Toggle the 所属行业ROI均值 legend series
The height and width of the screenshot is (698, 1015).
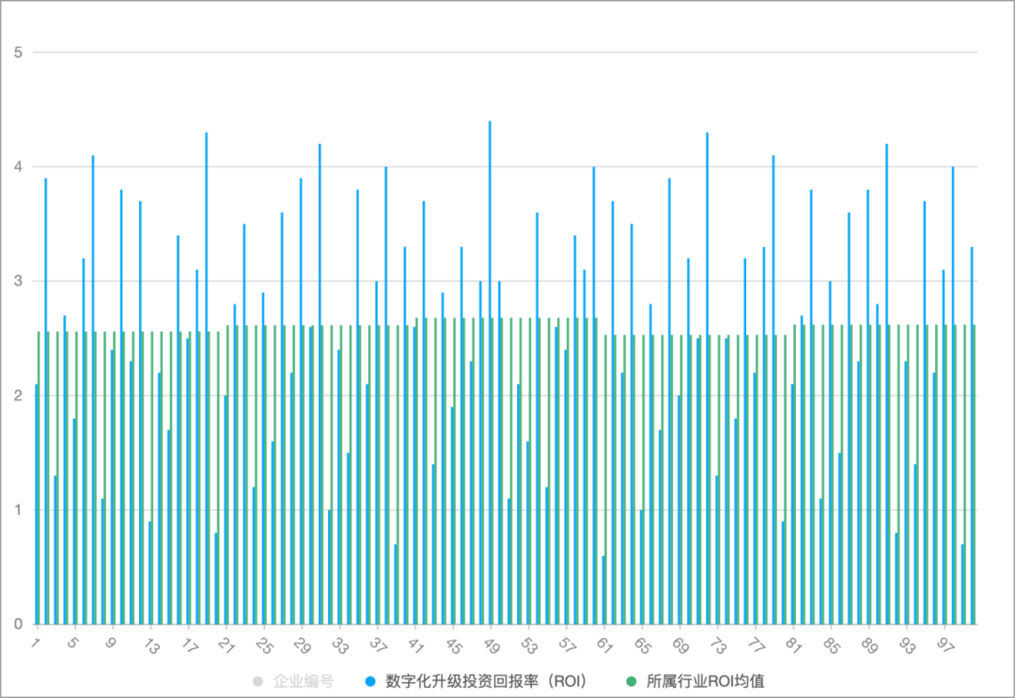tap(695, 681)
